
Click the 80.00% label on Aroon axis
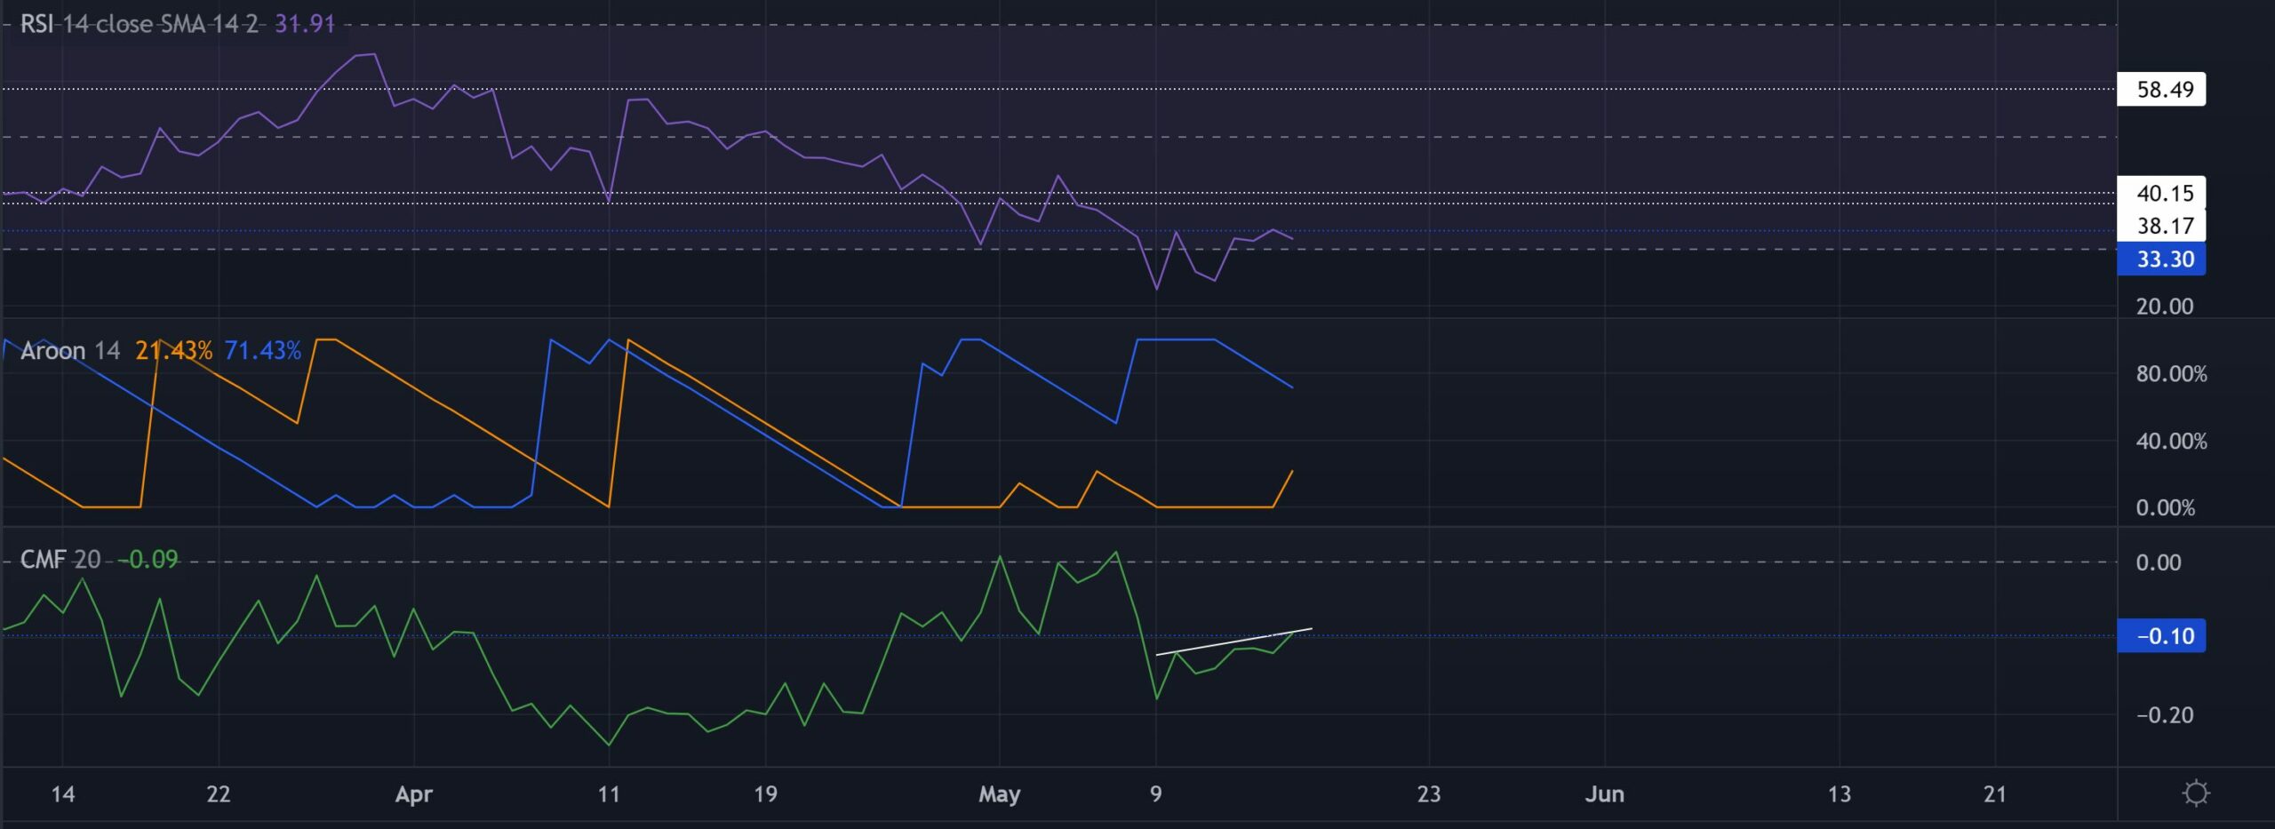point(2170,374)
